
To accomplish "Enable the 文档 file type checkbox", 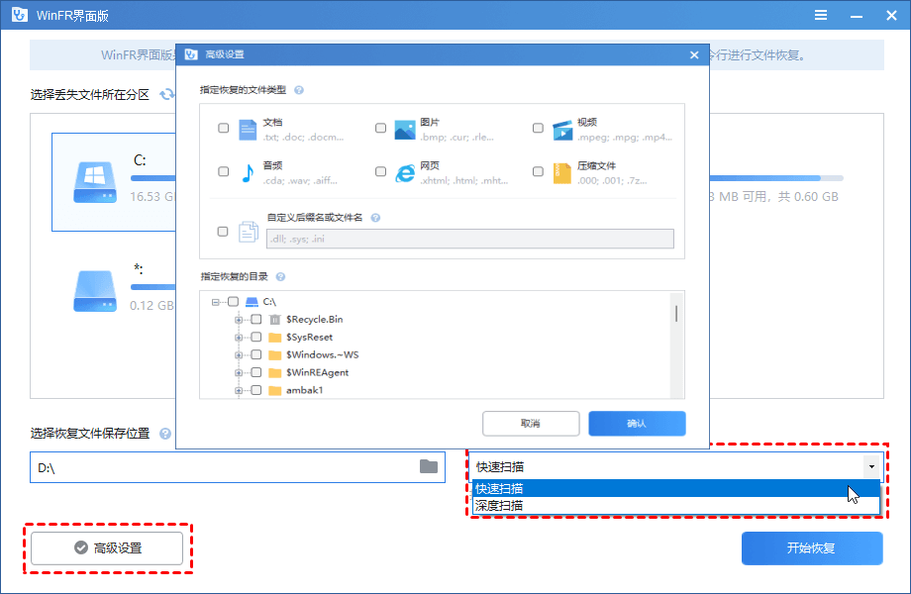I will coord(223,128).
